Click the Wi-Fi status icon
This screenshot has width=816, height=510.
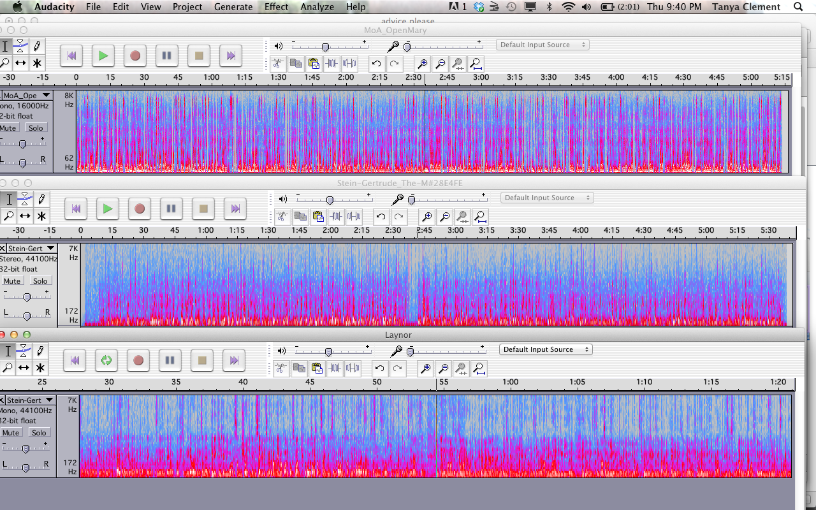[568, 7]
